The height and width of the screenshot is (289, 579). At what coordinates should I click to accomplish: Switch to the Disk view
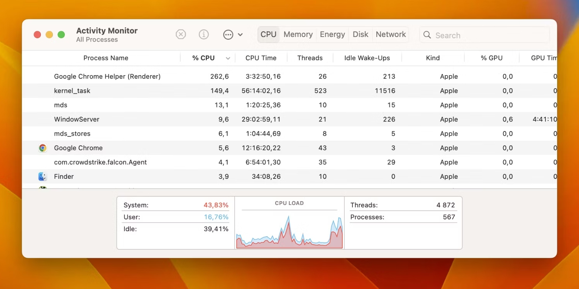click(360, 34)
